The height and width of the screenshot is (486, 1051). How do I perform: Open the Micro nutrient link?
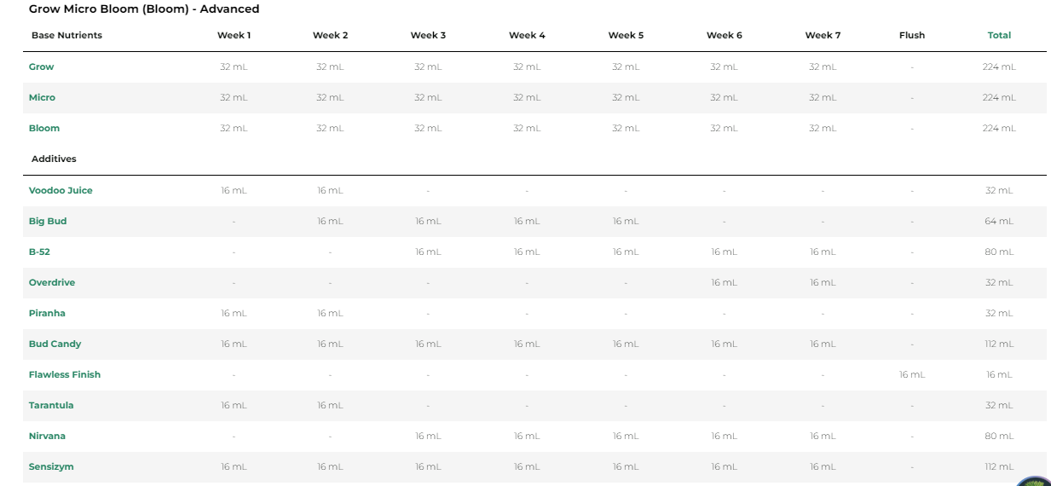click(42, 97)
